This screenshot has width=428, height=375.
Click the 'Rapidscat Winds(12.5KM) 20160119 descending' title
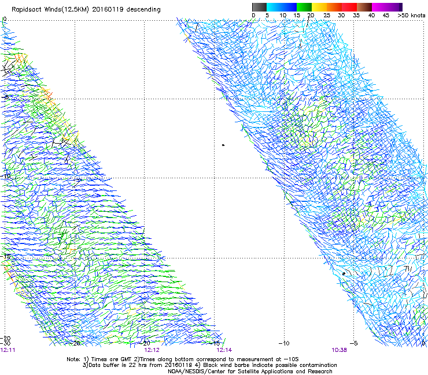(86, 10)
